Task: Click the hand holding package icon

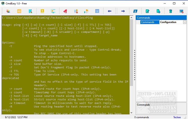Action: tap(86, 11)
